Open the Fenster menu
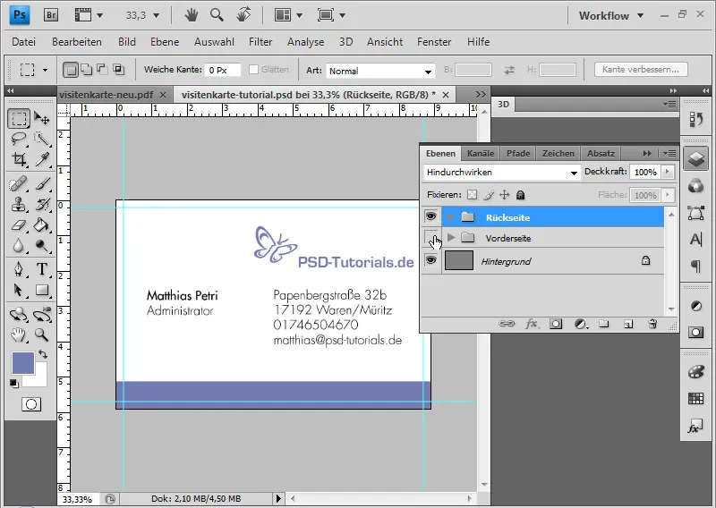Screen dimensions: 716x508 point(434,42)
